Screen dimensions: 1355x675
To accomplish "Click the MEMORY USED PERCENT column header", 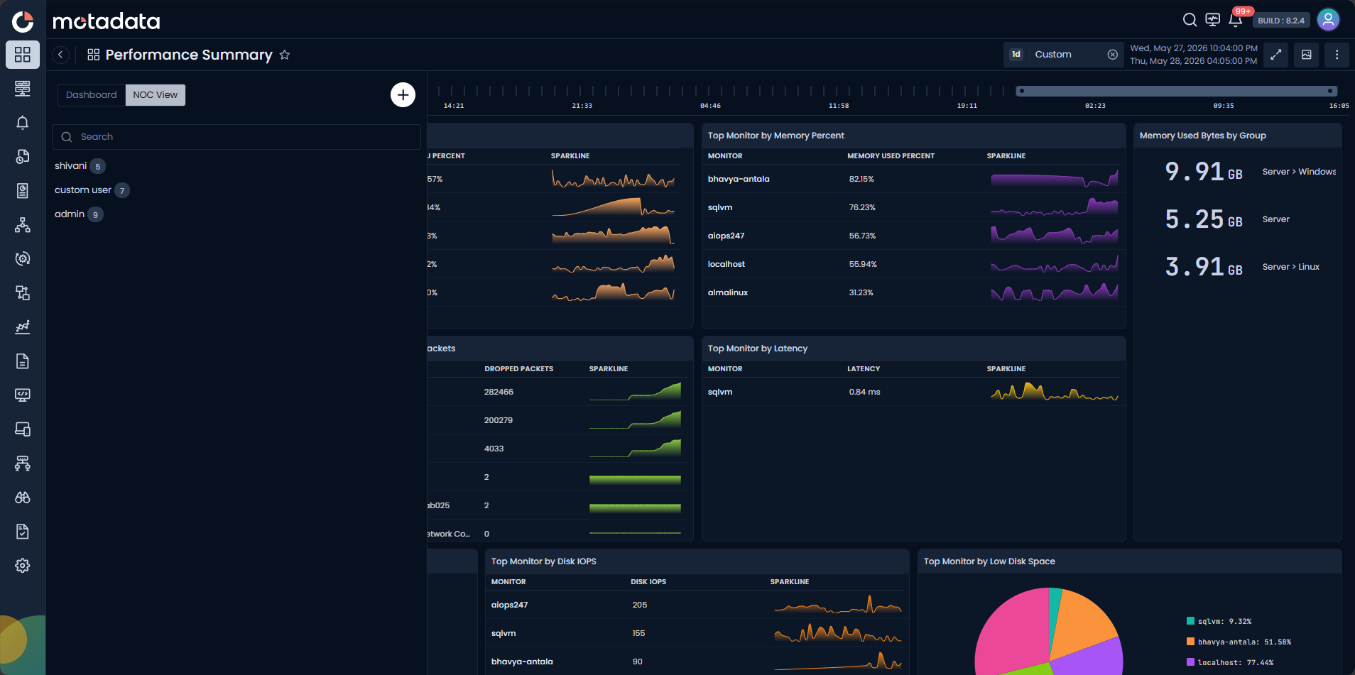I will click(891, 156).
